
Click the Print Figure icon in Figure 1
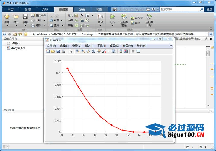tap(63, 51)
